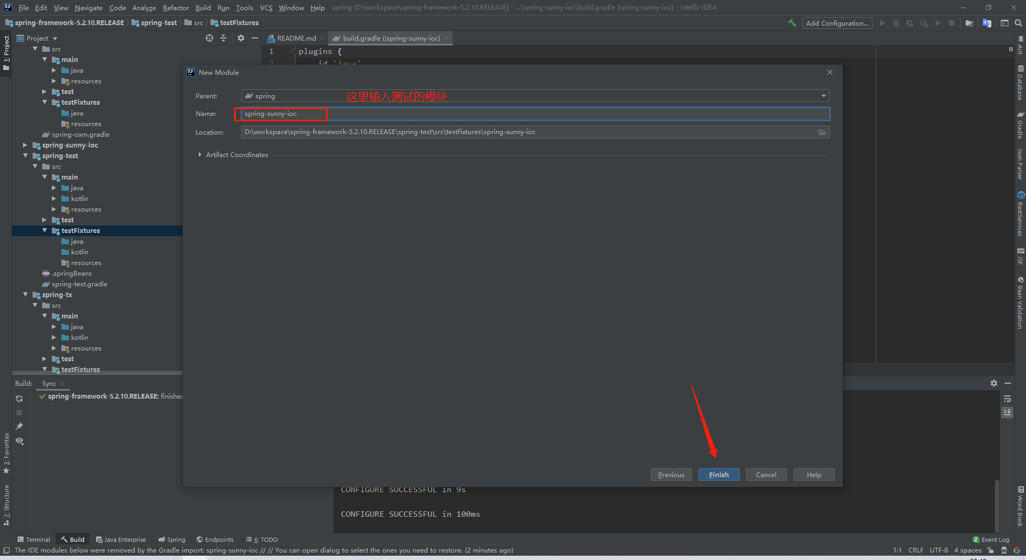Click UTF-8 encoding in status bar

pos(938,550)
